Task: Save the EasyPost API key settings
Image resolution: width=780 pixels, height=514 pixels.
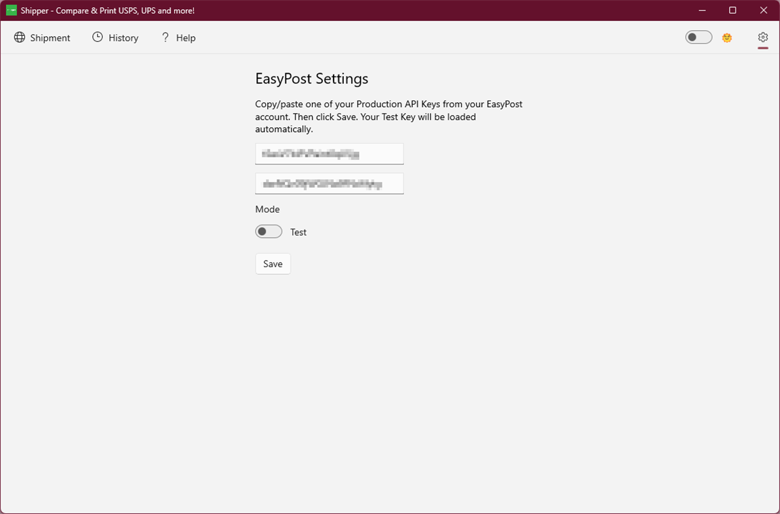Action: pyautogui.click(x=273, y=263)
